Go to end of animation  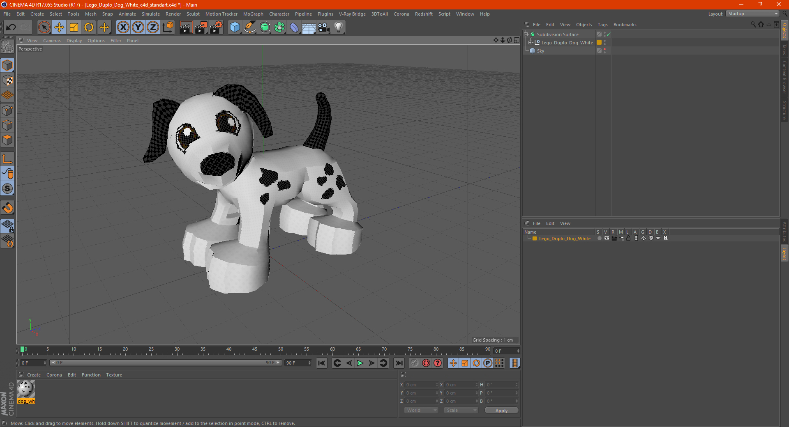(x=399, y=363)
